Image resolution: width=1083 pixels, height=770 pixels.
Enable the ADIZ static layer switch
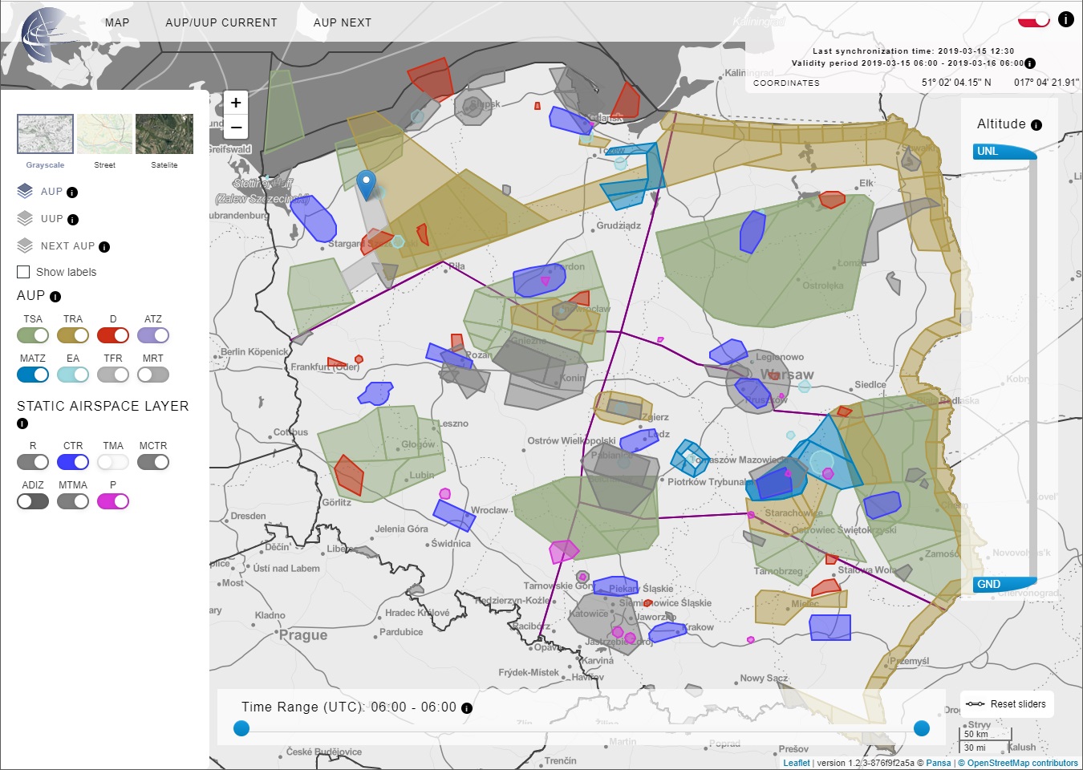pyautogui.click(x=33, y=501)
